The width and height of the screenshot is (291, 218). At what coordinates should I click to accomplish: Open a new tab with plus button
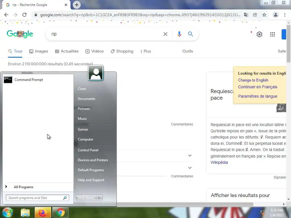tap(77, 5)
